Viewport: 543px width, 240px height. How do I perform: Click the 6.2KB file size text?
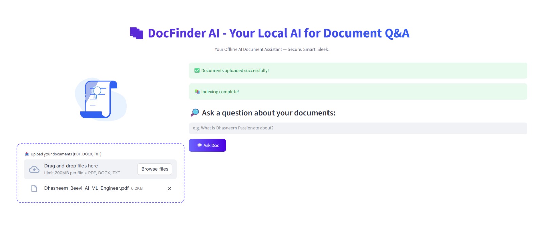tap(137, 188)
